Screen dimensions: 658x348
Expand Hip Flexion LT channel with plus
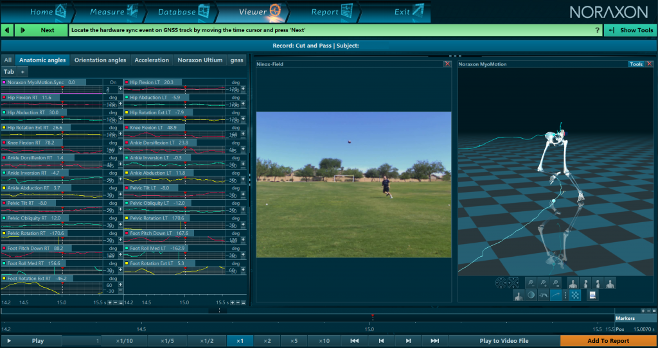coord(244,89)
